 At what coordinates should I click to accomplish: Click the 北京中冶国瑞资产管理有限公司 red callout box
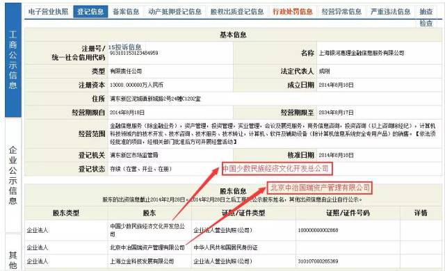point(320,188)
